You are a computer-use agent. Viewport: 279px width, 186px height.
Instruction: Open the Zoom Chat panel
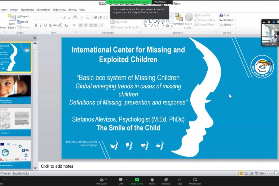[121, 181]
